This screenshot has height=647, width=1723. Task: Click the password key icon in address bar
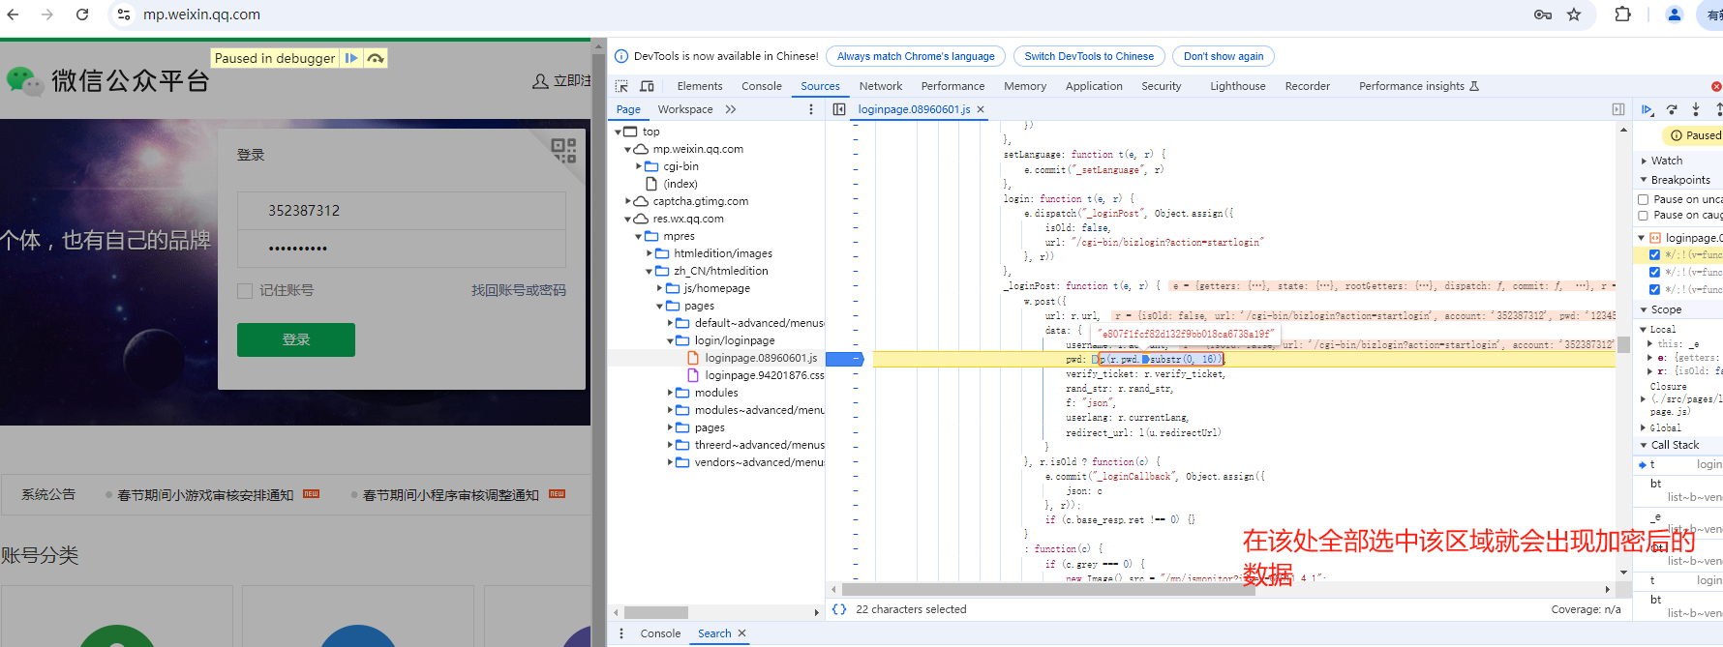[x=1543, y=15]
